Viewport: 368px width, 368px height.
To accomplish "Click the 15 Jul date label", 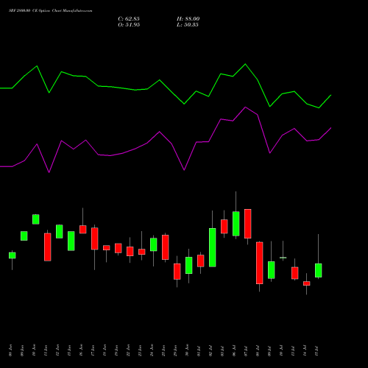I will 316,351.
